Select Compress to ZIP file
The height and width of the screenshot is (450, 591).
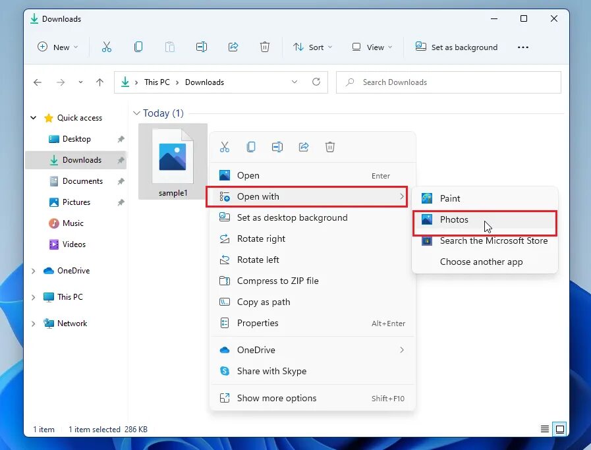312,281
